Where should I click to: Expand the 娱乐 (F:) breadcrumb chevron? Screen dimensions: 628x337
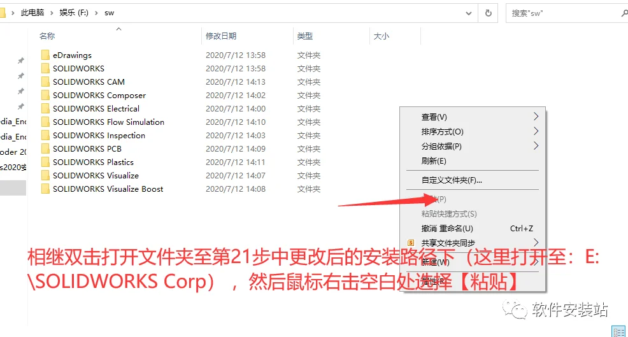[96, 13]
